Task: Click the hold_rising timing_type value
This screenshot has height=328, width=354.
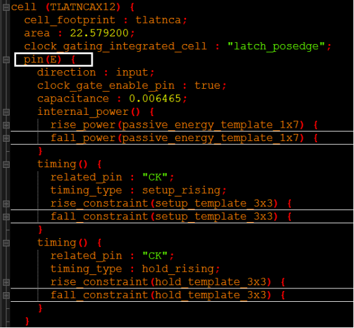Action: 178,269
